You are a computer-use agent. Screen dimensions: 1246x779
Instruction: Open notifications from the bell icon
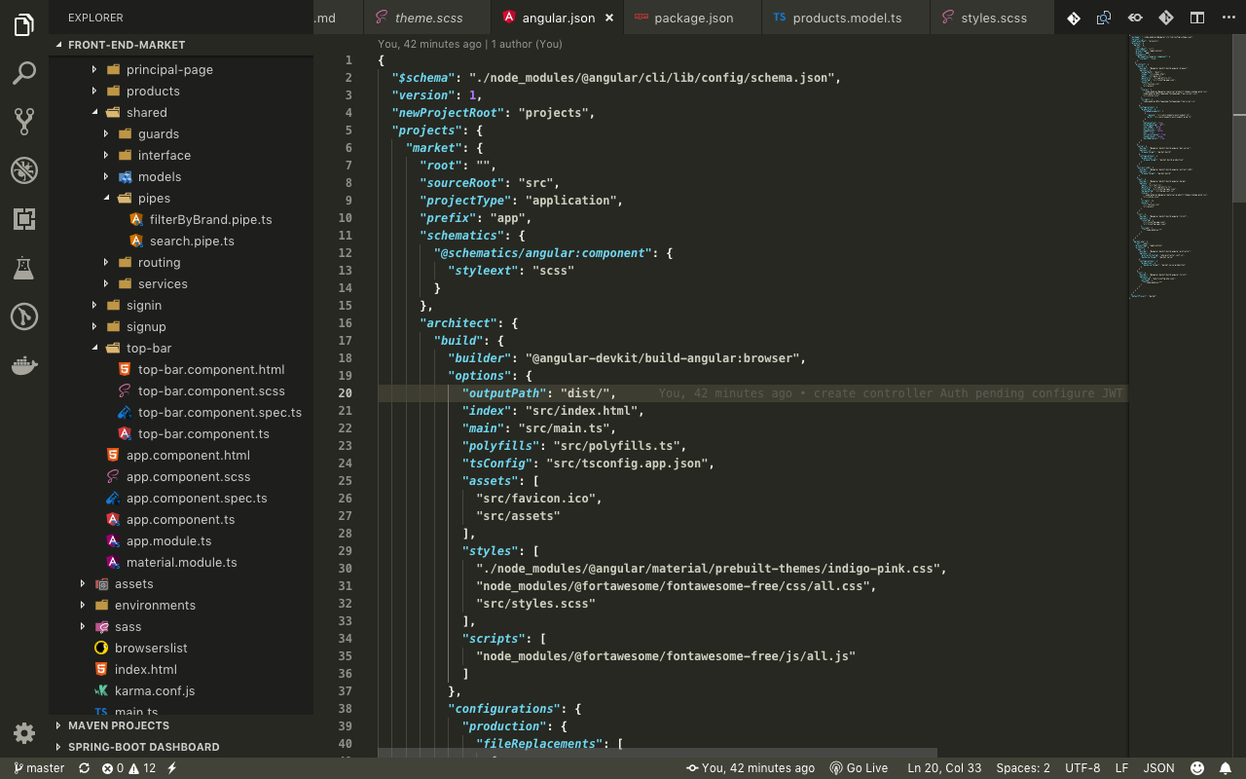tap(1227, 767)
